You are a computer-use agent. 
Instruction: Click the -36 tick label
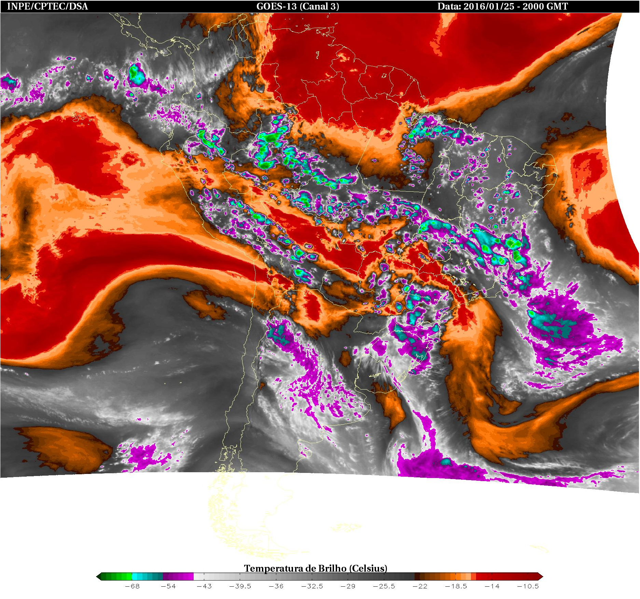coord(276,586)
